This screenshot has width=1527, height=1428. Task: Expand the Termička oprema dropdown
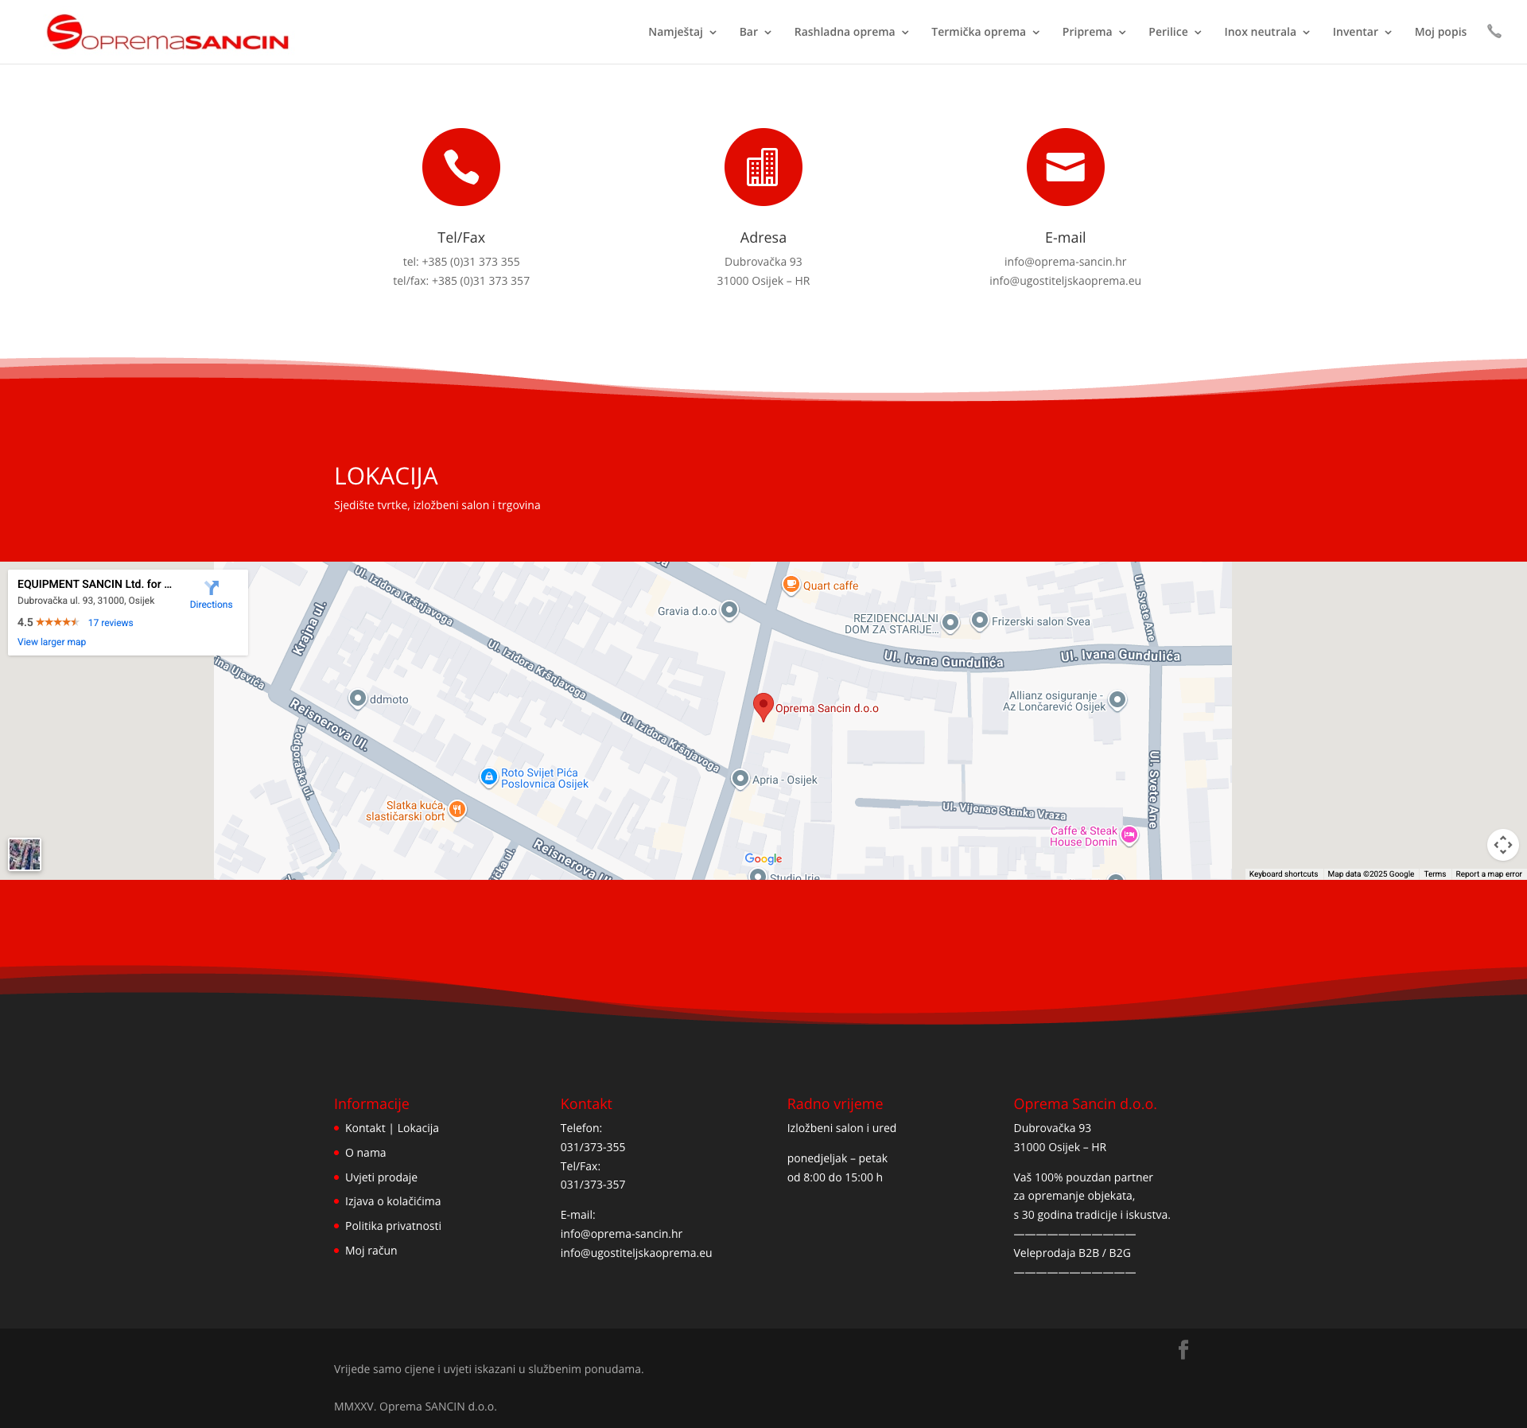coord(985,32)
